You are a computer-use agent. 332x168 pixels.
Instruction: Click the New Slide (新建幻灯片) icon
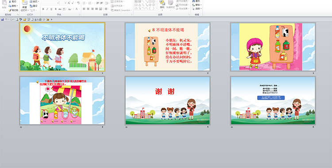pyautogui.click(x=24, y=3)
